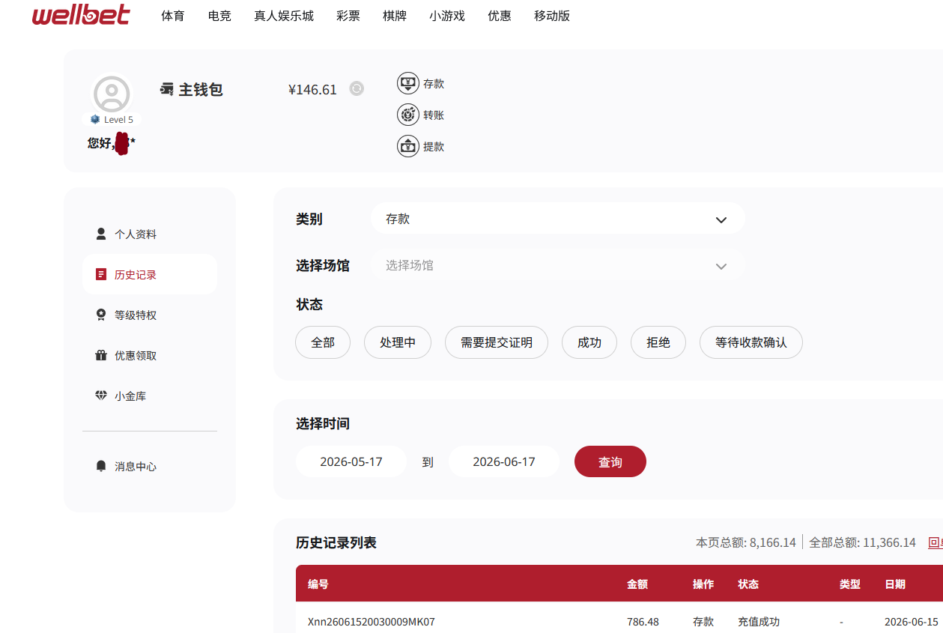Select the 等待收款确认 status filter
The image size is (943, 633).
pos(751,342)
